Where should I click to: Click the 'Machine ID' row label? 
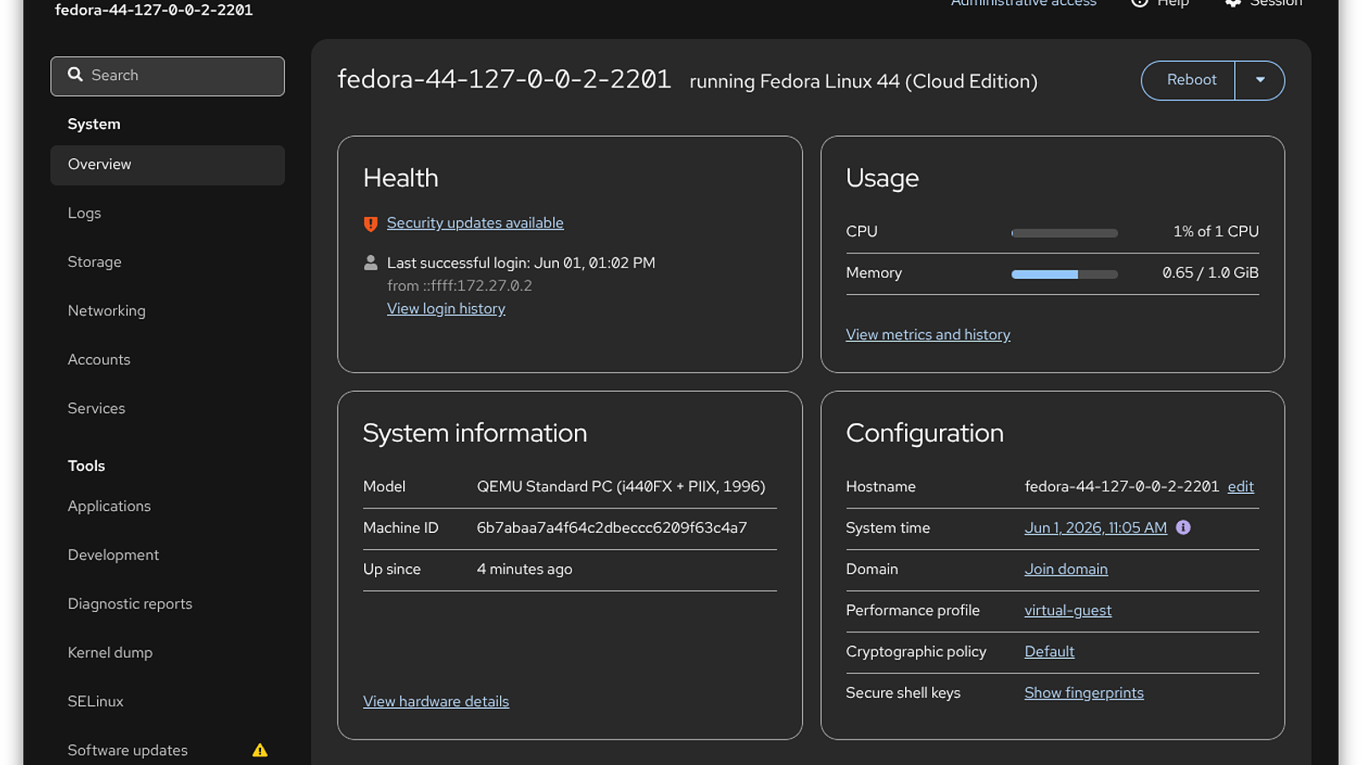[401, 528]
